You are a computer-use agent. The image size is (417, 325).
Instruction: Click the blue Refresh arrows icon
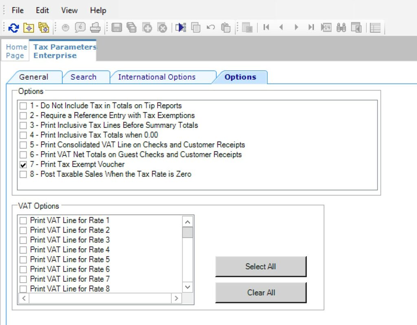tap(13, 28)
